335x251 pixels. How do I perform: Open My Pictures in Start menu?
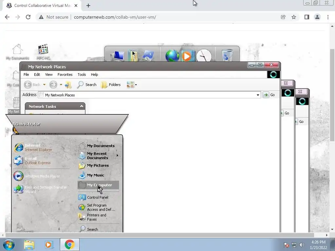94,165
